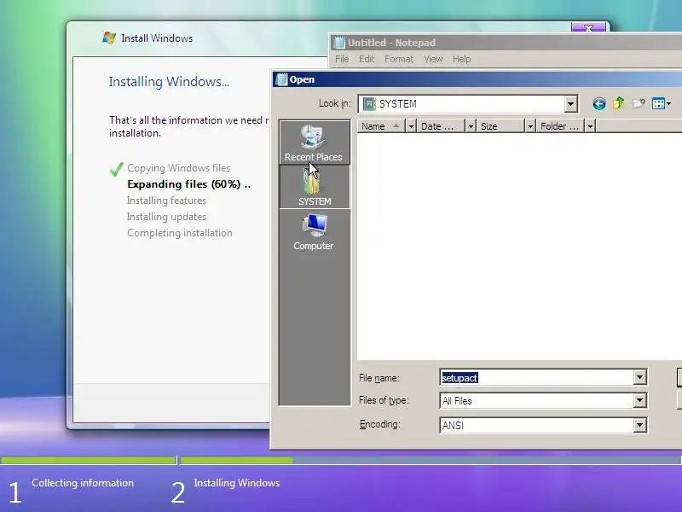Open the Edit menu in Notepad
Screen dimensions: 682x512
(367, 59)
